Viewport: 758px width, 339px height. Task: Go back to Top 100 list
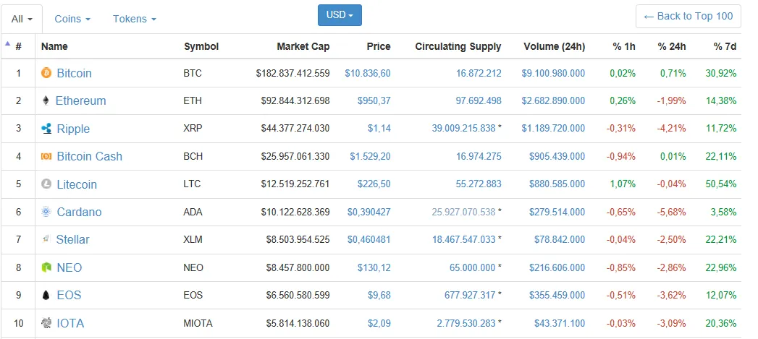[x=688, y=17]
